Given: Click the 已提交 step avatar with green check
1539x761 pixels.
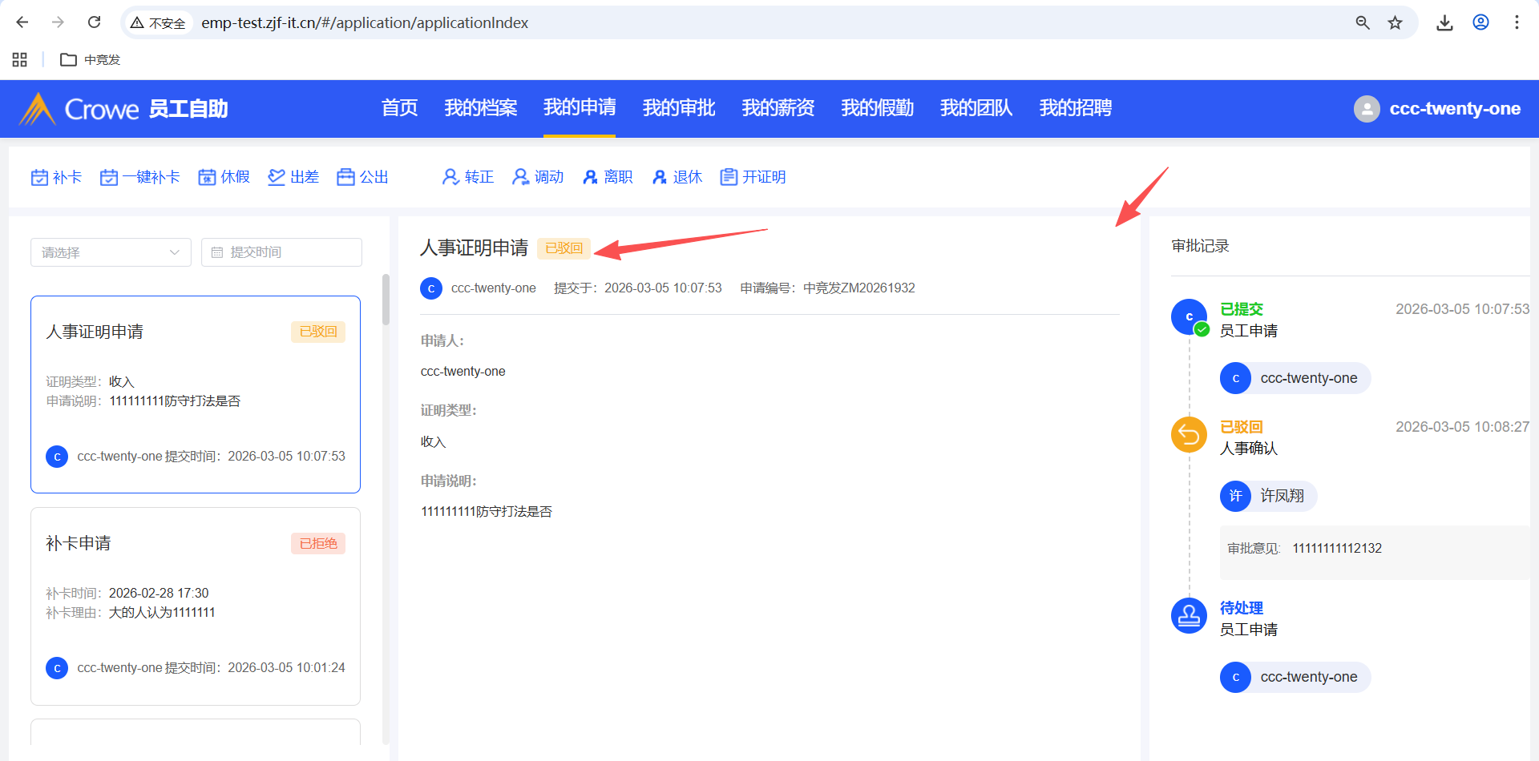Looking at the screenshot, I should click(1189, 317).
